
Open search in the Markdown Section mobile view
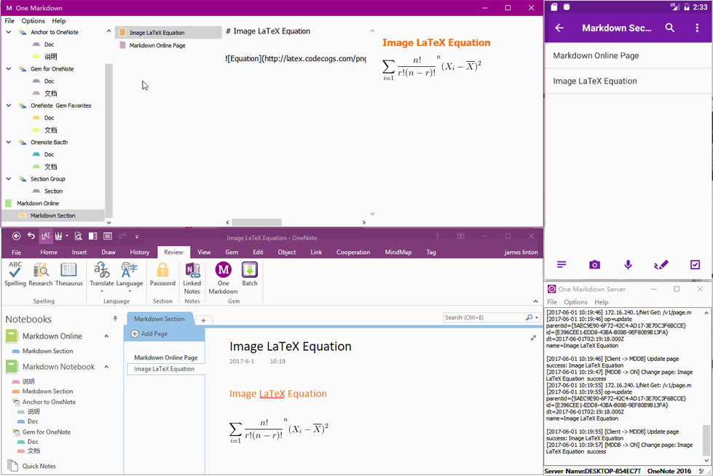pos(670,27)
